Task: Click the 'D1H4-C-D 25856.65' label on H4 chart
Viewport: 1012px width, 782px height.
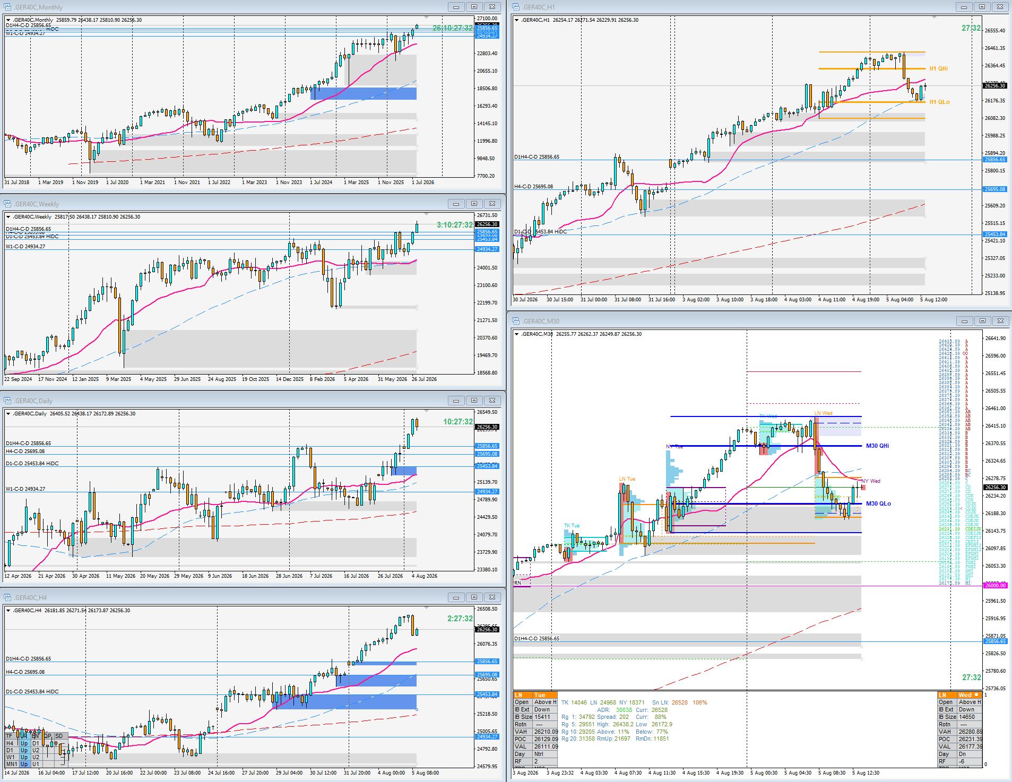Action: tap(29, 659)
